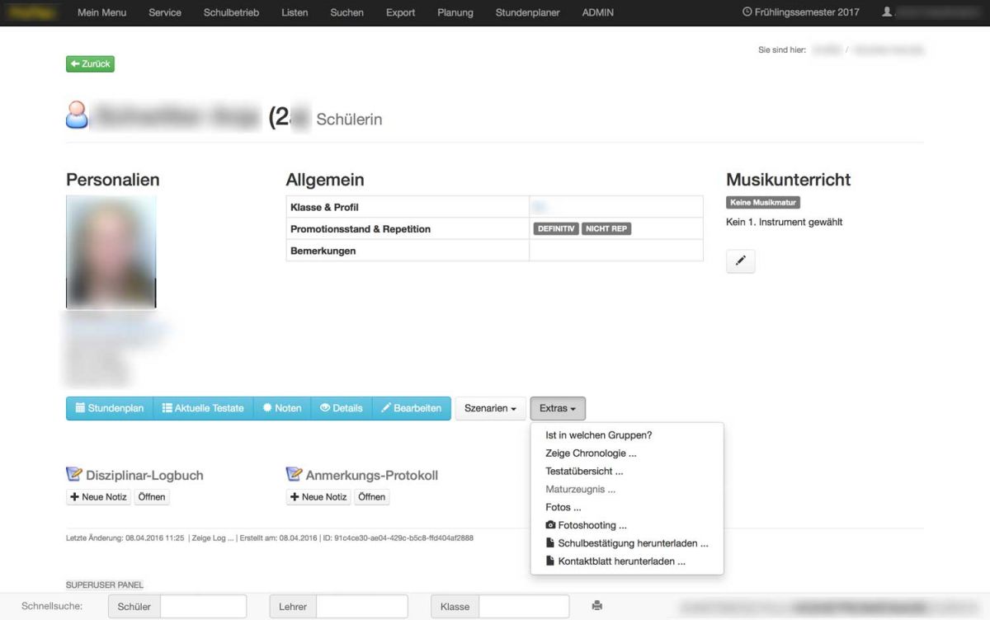
Task: Add Neue Notiz to Disziplinar-Logbuch
Action: 97,497
